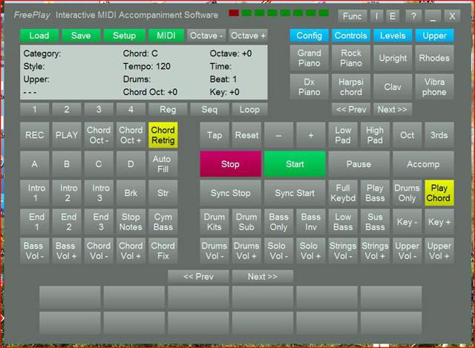
Task: Tap the tempo with Tap button
Action: 215,135
